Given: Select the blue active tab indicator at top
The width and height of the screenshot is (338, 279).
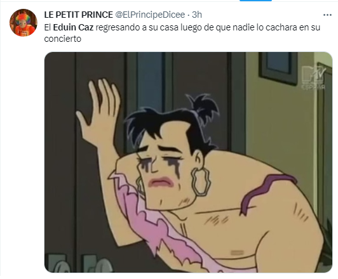Looking at the screenshot, I should point(255,1).
